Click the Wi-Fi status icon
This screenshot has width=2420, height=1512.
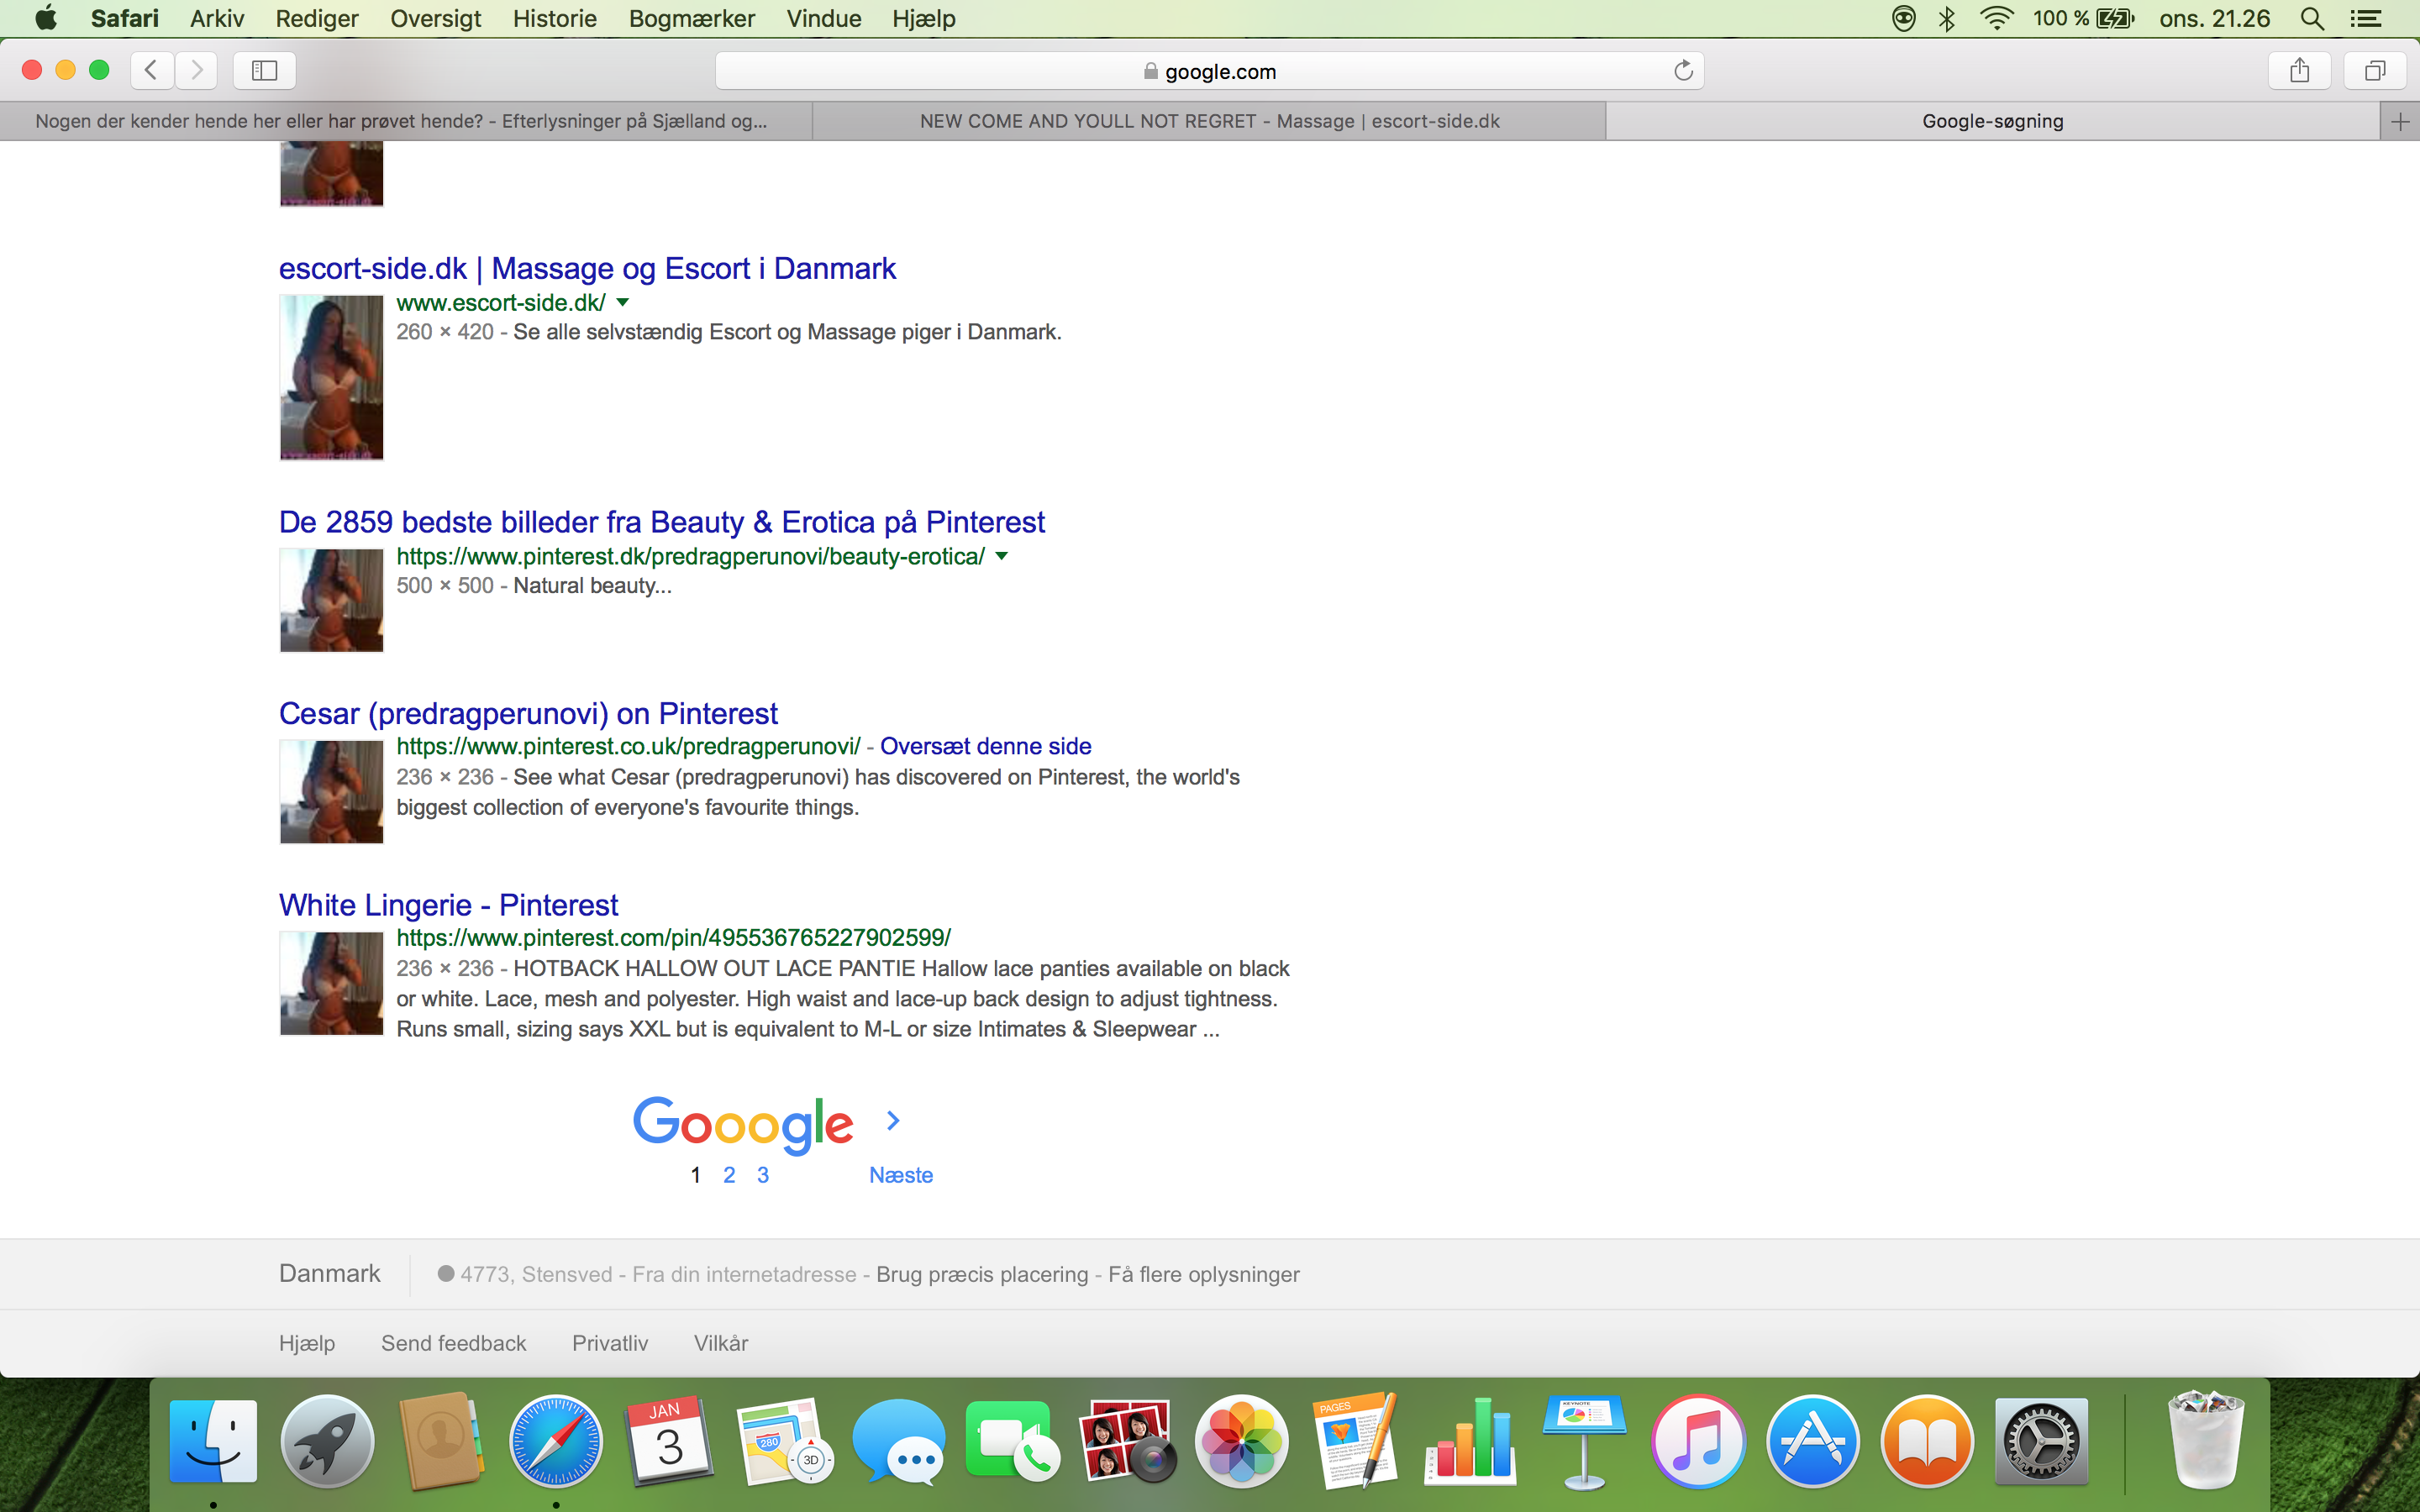[x=1997, y=18]
